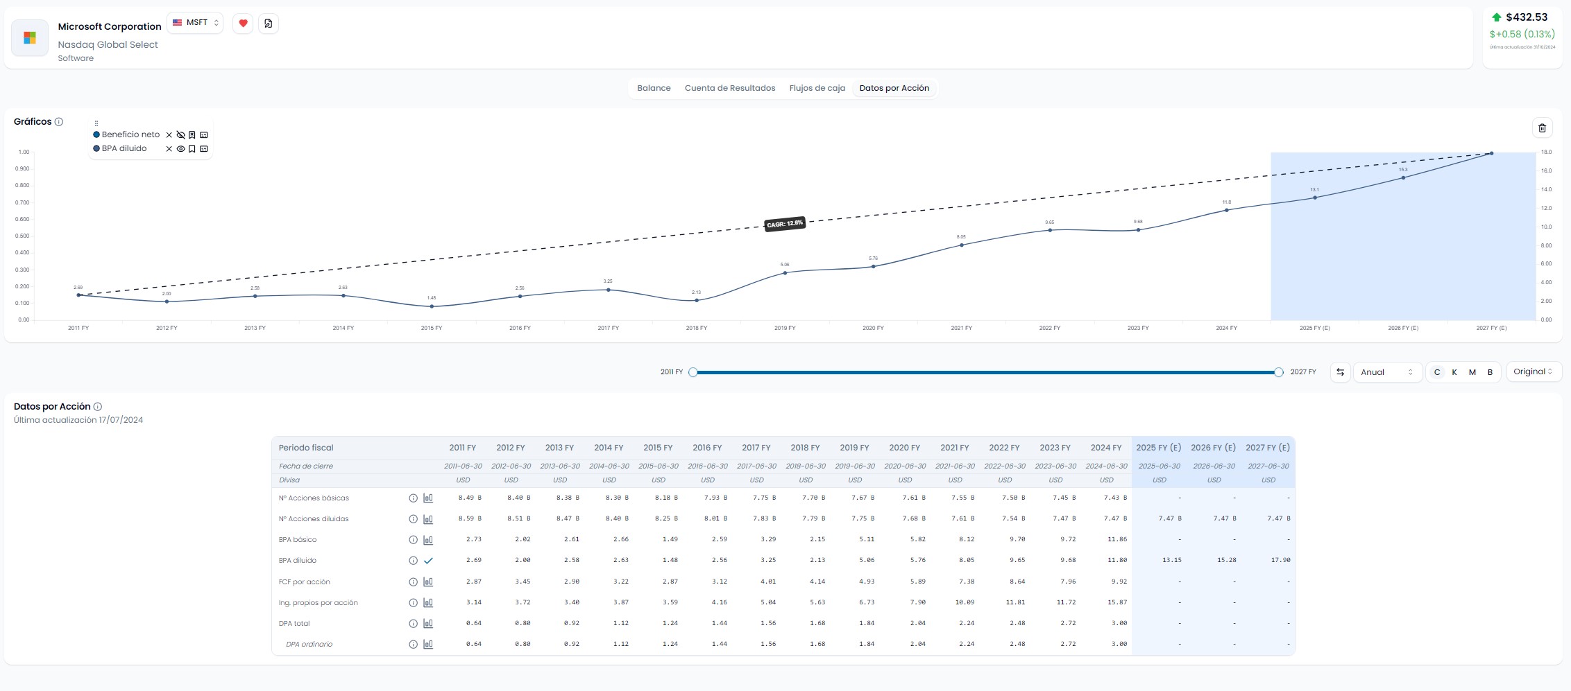Show the hidden Beneficio neto series

pyautogui.click(x=180, y=135)
